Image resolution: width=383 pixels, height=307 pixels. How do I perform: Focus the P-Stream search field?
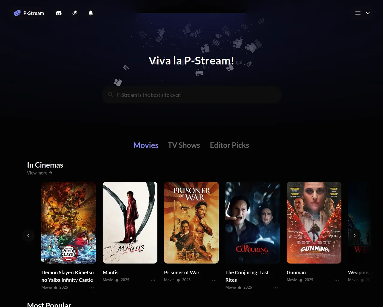(x=191, y=95)
